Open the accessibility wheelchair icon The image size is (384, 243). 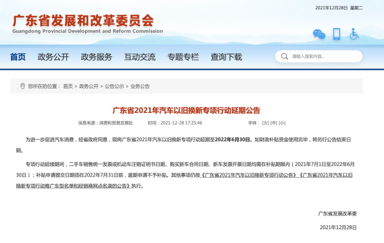click(354, 34)
